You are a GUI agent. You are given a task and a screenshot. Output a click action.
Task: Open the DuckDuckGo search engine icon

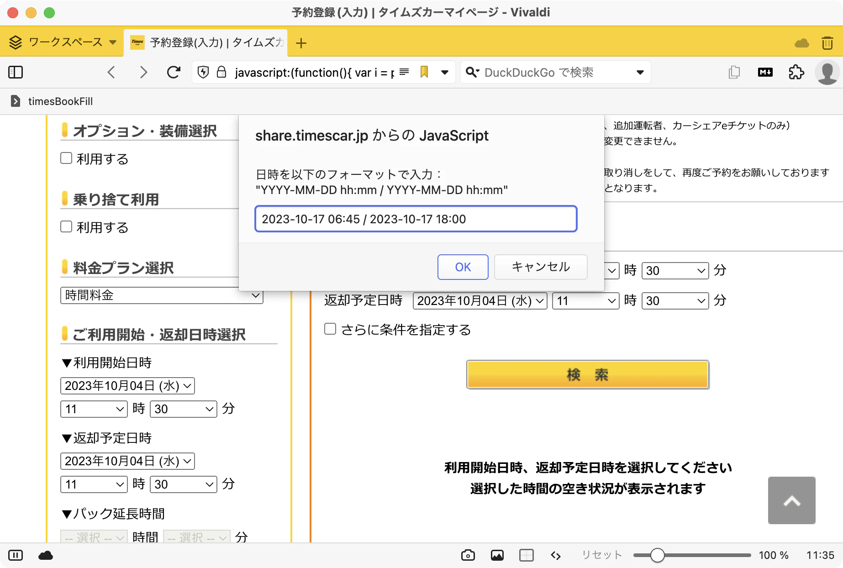pyautogui.click(x=471, y=72)
